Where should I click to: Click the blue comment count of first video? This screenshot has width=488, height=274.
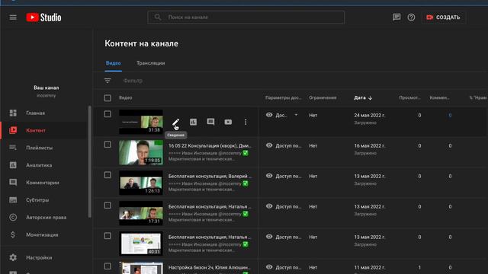450,115
